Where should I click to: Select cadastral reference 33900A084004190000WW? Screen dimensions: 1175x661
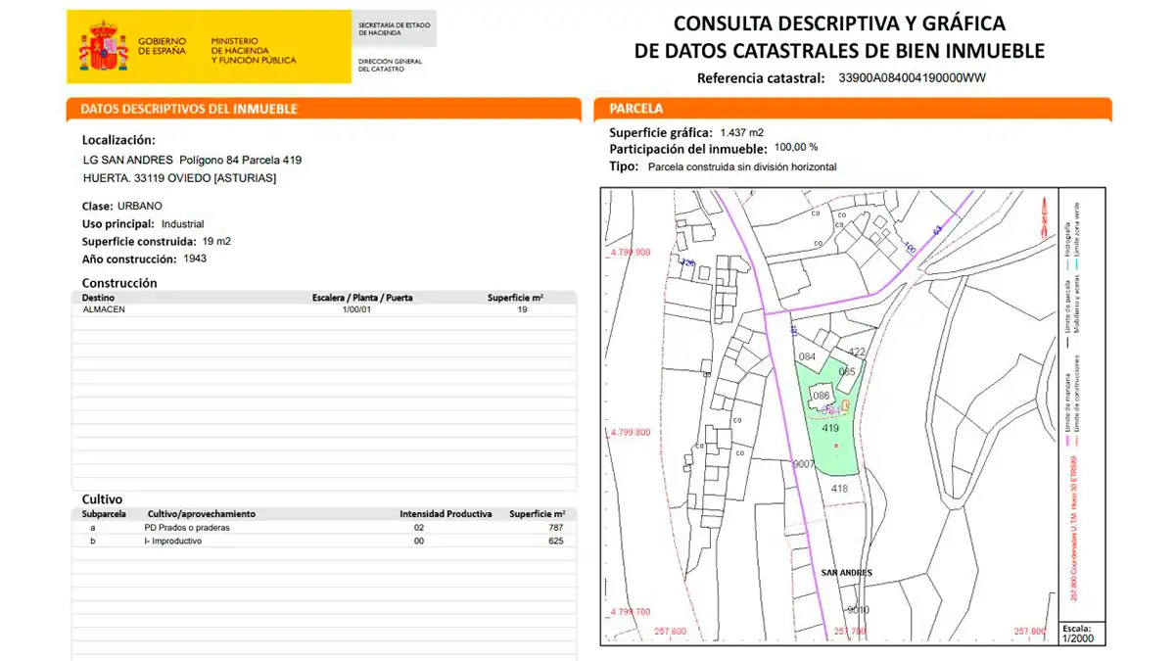click(x=913, y=78)
